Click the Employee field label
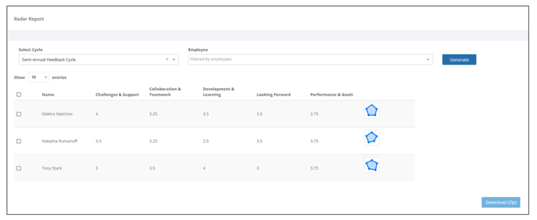Image resolution: width=537 pixels, height=220 pixels. (198, 50)
